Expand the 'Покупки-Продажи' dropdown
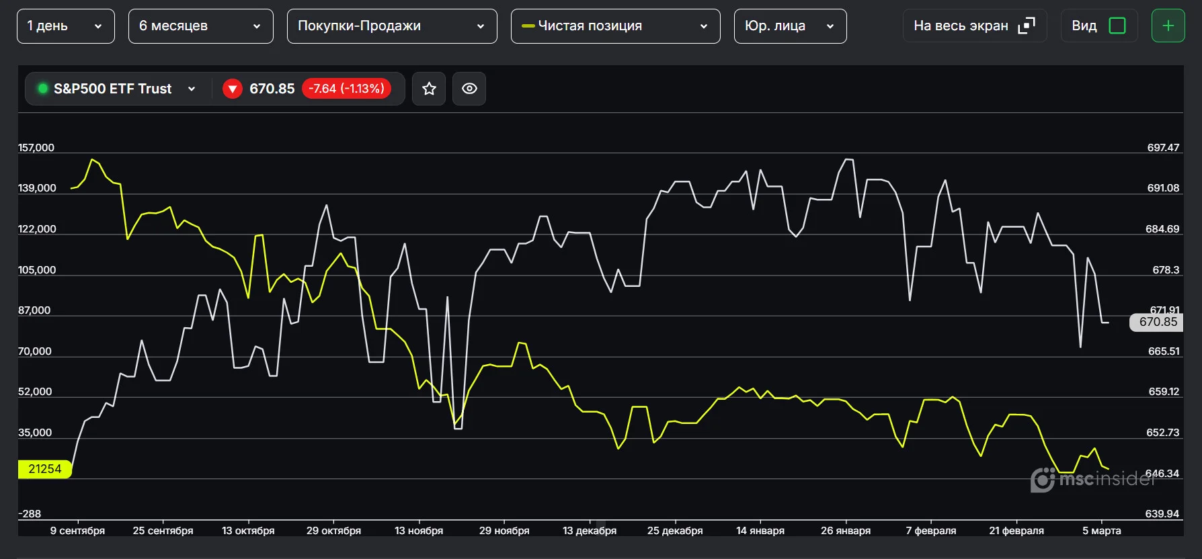Viewport: 1202px width, 559px height. 392,26
